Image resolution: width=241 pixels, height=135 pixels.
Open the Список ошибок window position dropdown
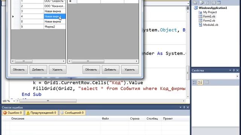180,107
